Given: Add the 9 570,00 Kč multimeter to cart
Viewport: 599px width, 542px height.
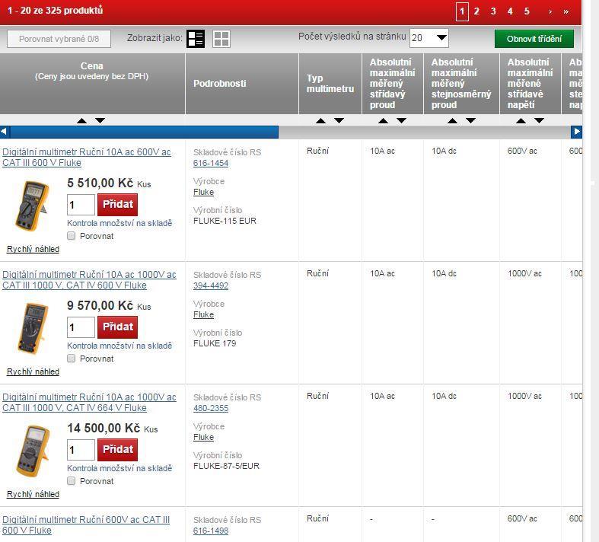Looking at the screenshot, I should [118, 327].
